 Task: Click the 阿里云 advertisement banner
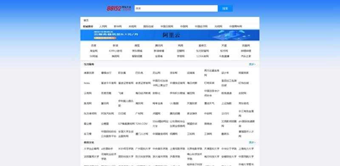coord(170,35)
